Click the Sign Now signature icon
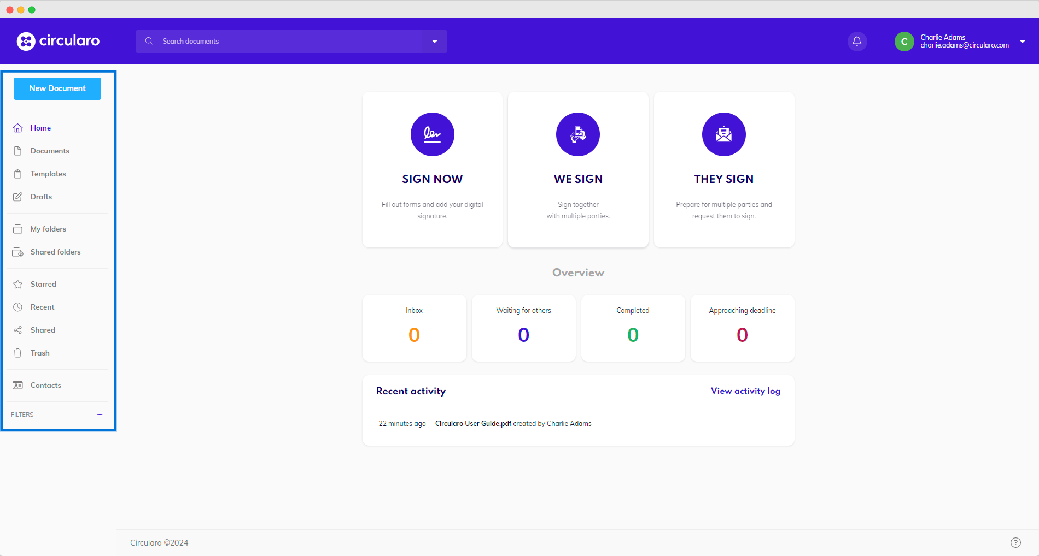The width and height of the screenshot is (1039, 556). [432, 134]
